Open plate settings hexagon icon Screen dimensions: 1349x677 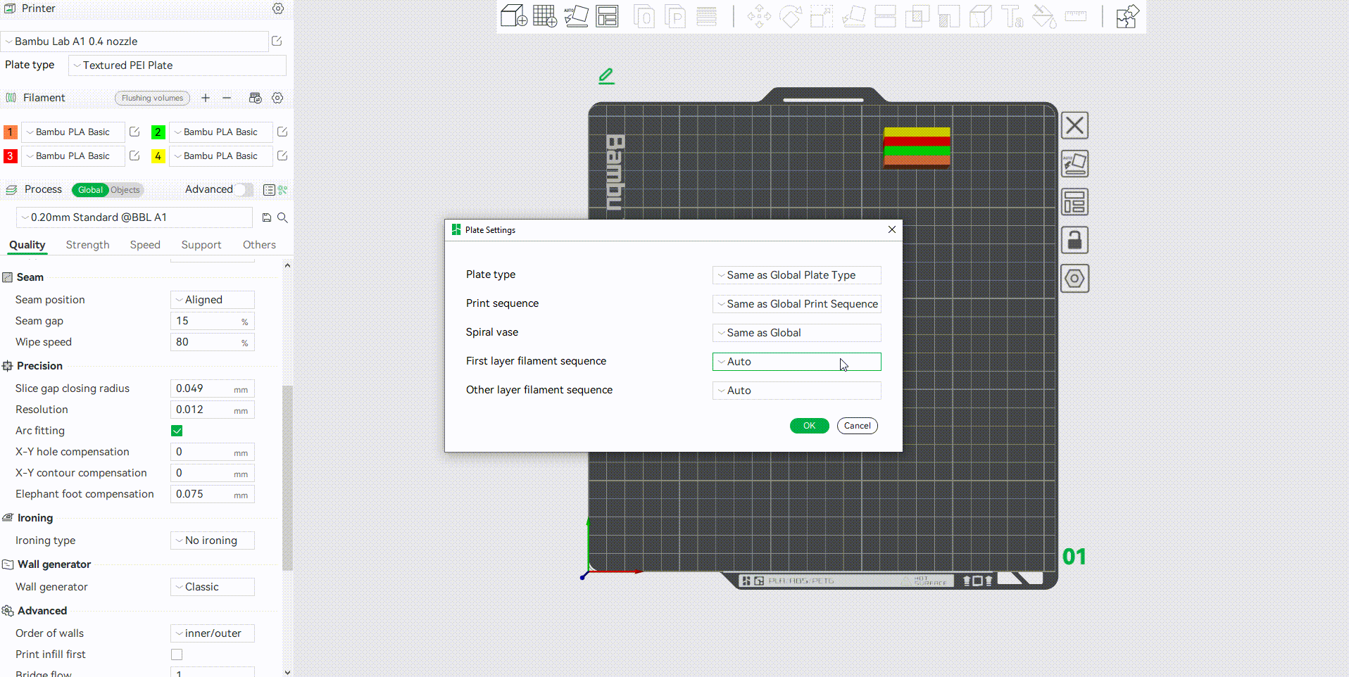point(1074,279)
